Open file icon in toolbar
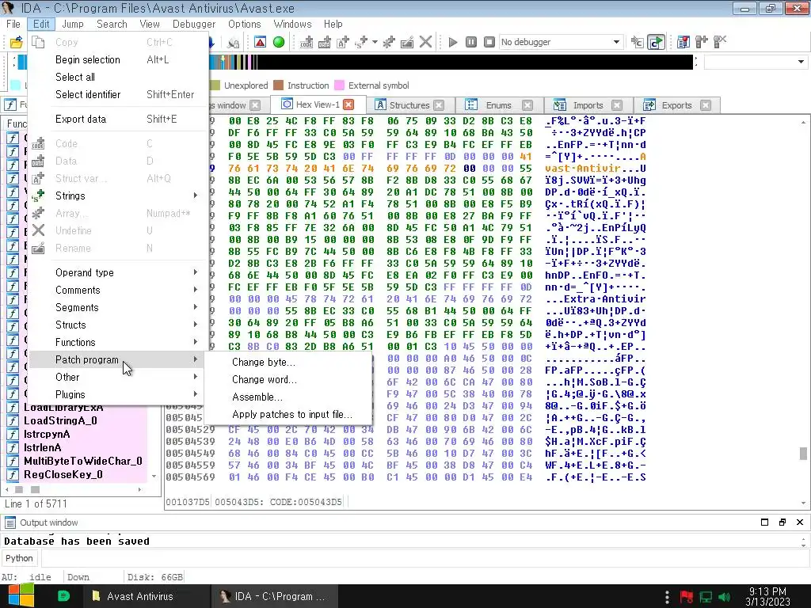811x608 pixels. tap(16, 43)
